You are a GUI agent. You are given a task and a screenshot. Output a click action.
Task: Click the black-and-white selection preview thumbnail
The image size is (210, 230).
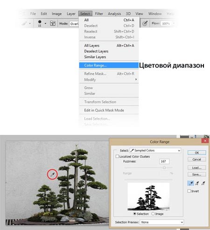(x=148, y=196)
